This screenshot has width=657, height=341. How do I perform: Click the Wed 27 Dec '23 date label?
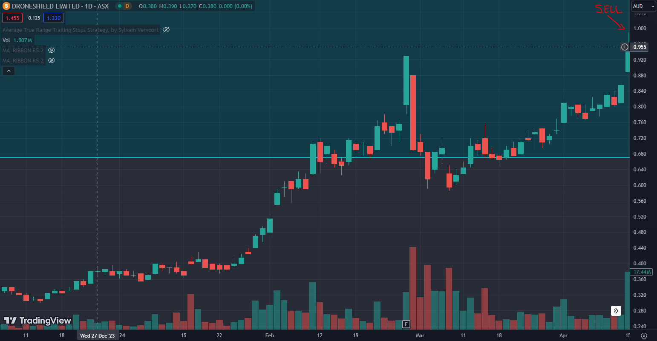point(97,335)
